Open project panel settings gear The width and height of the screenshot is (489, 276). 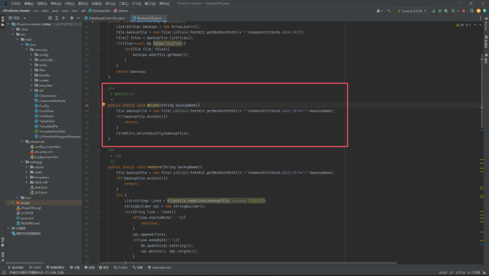click(x=72, y=18)
